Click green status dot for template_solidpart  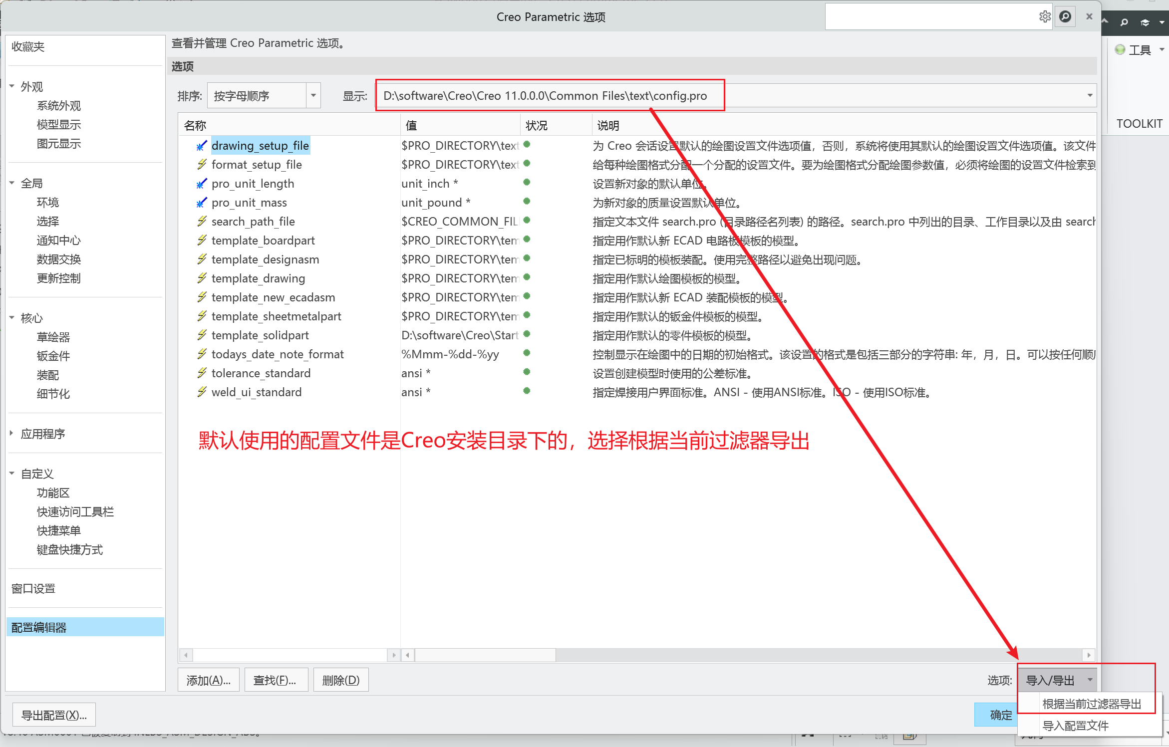coord(527,334)
